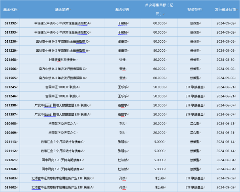Click the 国泰君安 120 天持有期债券 A cell
This screenshot has height=192, width=240.
click(x=62, y=169)
